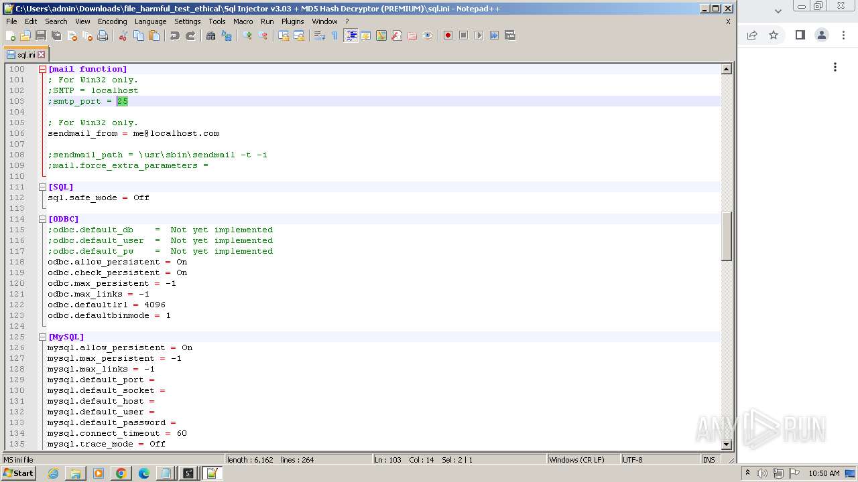Click the Cut scissors icon

point(123,35)
